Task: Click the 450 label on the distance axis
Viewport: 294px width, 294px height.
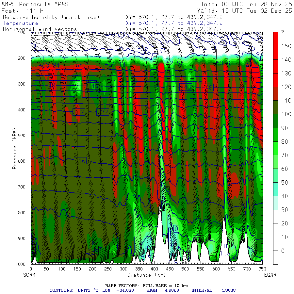Action: click(170, 269)
